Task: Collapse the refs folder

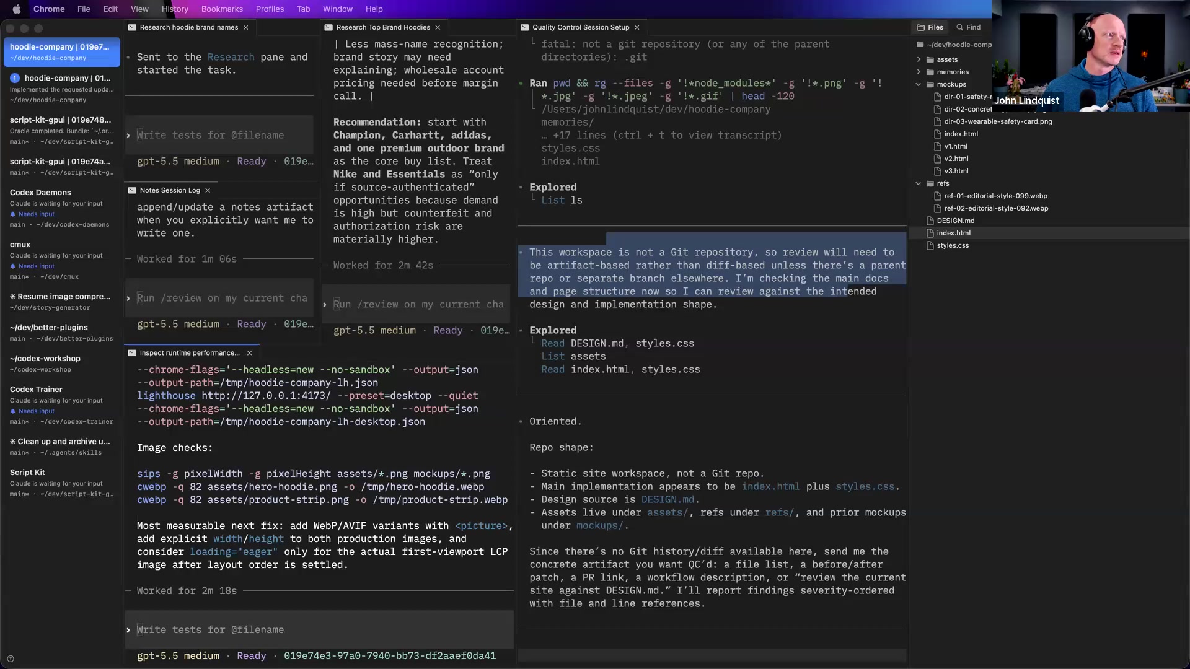Action: pos(919,183)
